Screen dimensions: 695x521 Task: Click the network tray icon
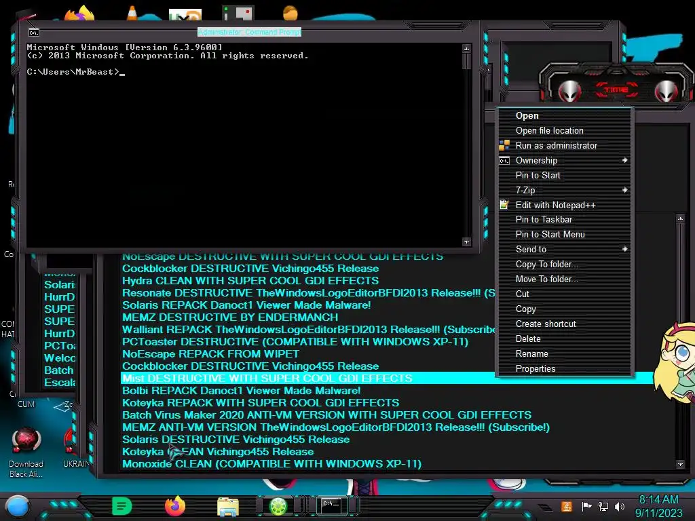[603, 506]
